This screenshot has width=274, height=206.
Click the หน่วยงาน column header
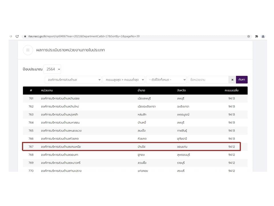[x=47, y=90]
